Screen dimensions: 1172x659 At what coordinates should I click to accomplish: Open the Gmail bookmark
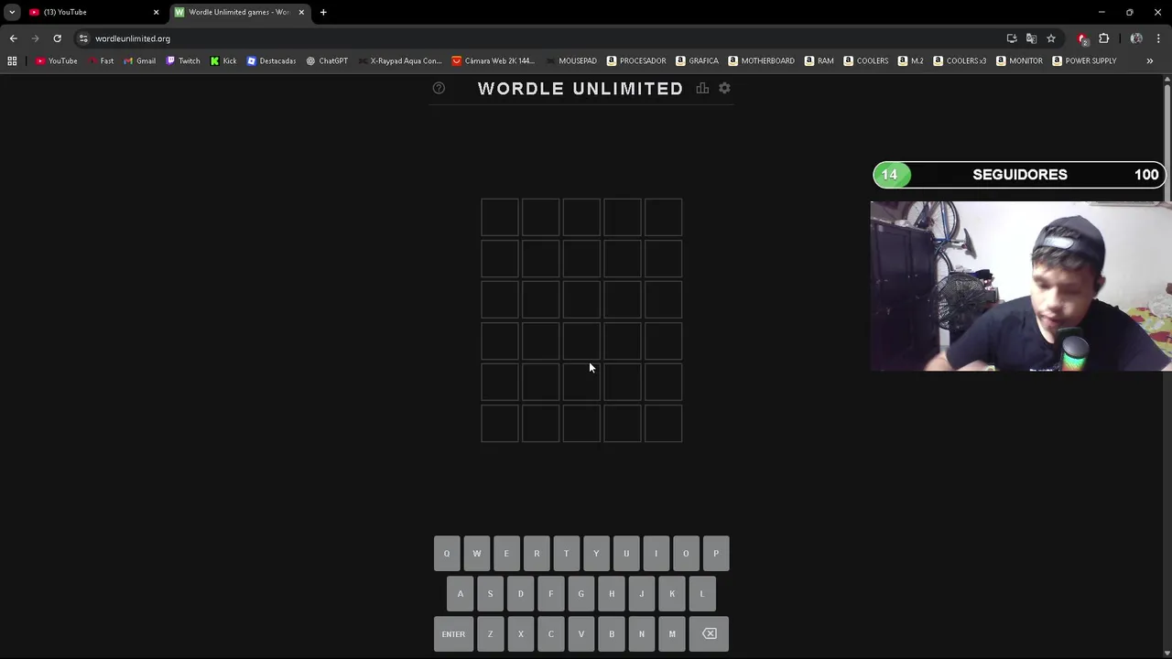[139, 60]
